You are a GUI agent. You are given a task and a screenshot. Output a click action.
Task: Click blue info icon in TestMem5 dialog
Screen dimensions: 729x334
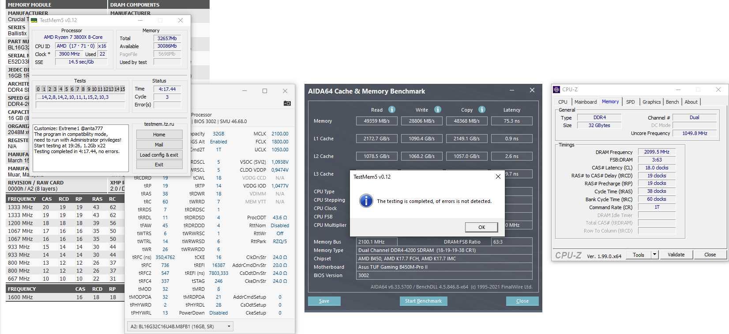point(366,201)
